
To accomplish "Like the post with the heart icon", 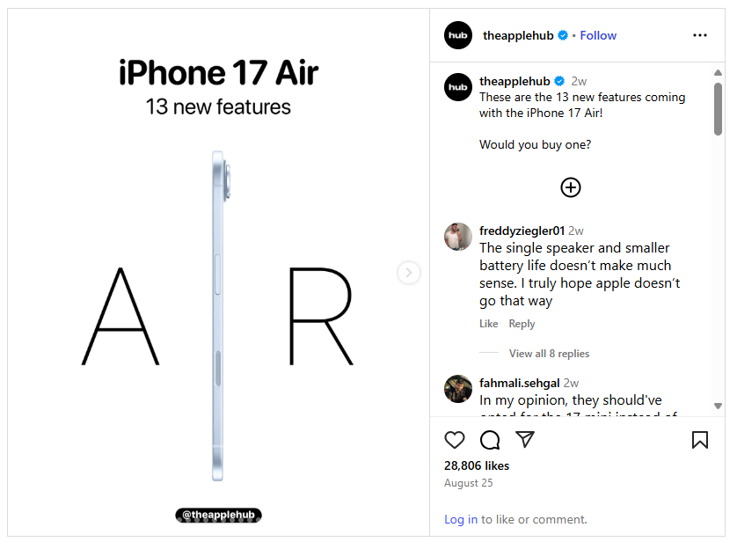I will (454, 440).
